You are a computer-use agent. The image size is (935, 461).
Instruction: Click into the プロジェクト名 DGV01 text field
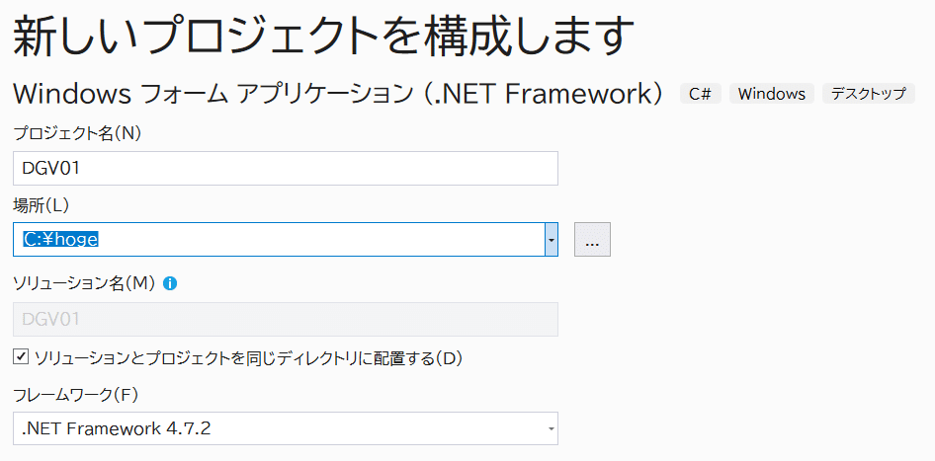click(285, 168)
